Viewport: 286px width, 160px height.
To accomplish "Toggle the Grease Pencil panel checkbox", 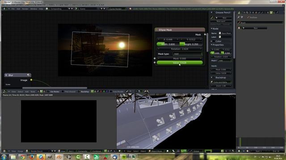I will click(x=214, y=12).
